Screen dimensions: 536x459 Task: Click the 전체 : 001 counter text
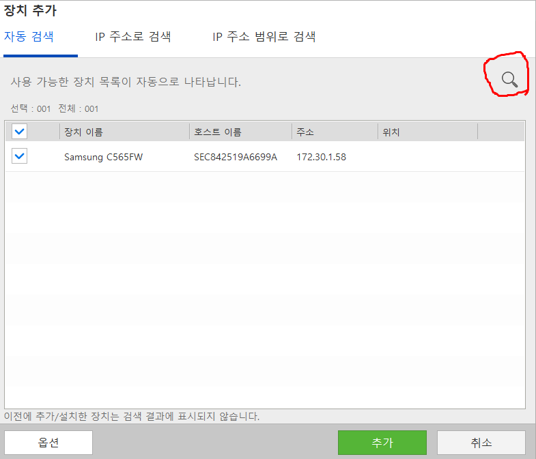click(79, 108)
